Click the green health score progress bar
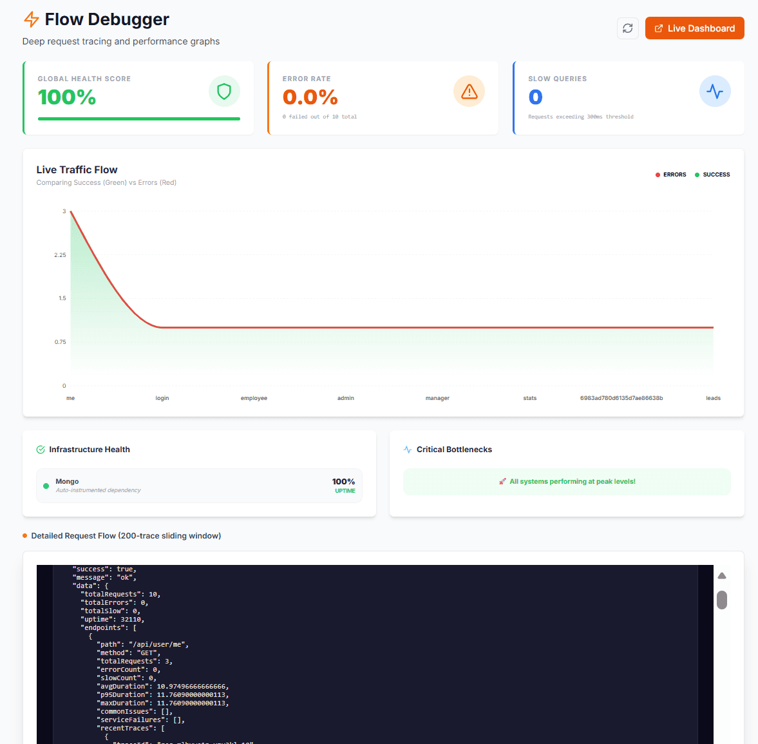 138,119
